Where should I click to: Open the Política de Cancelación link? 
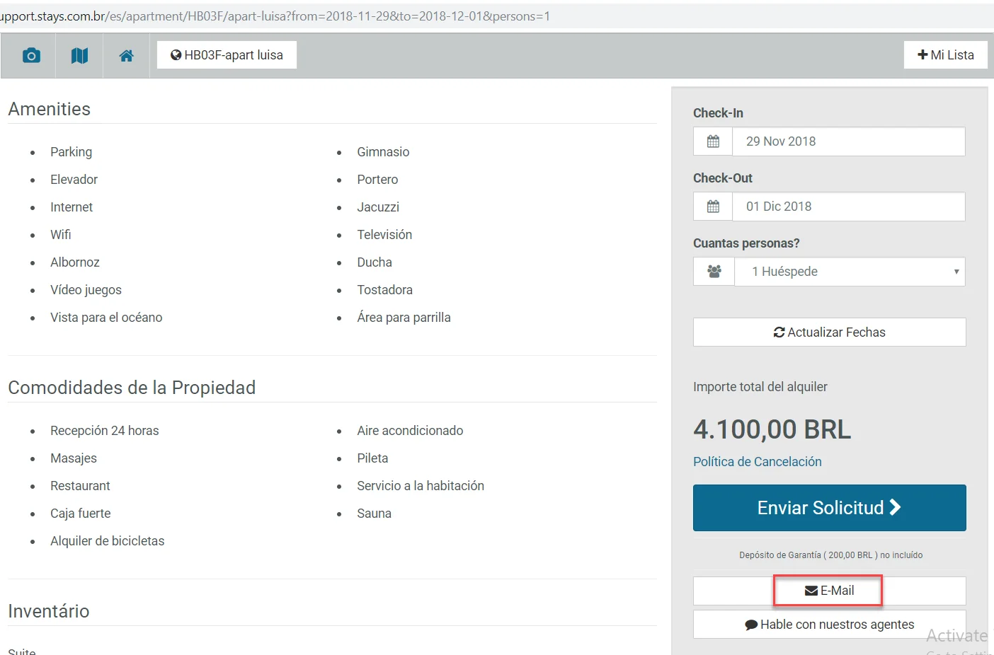pos(757,462)
